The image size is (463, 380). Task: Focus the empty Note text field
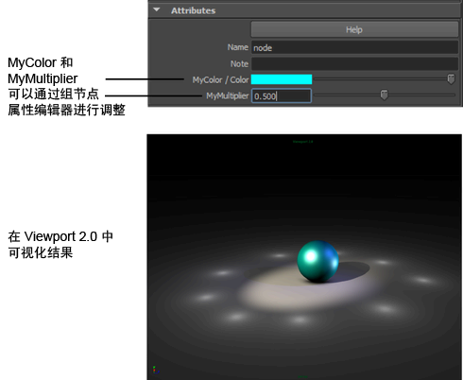(354, 63)
